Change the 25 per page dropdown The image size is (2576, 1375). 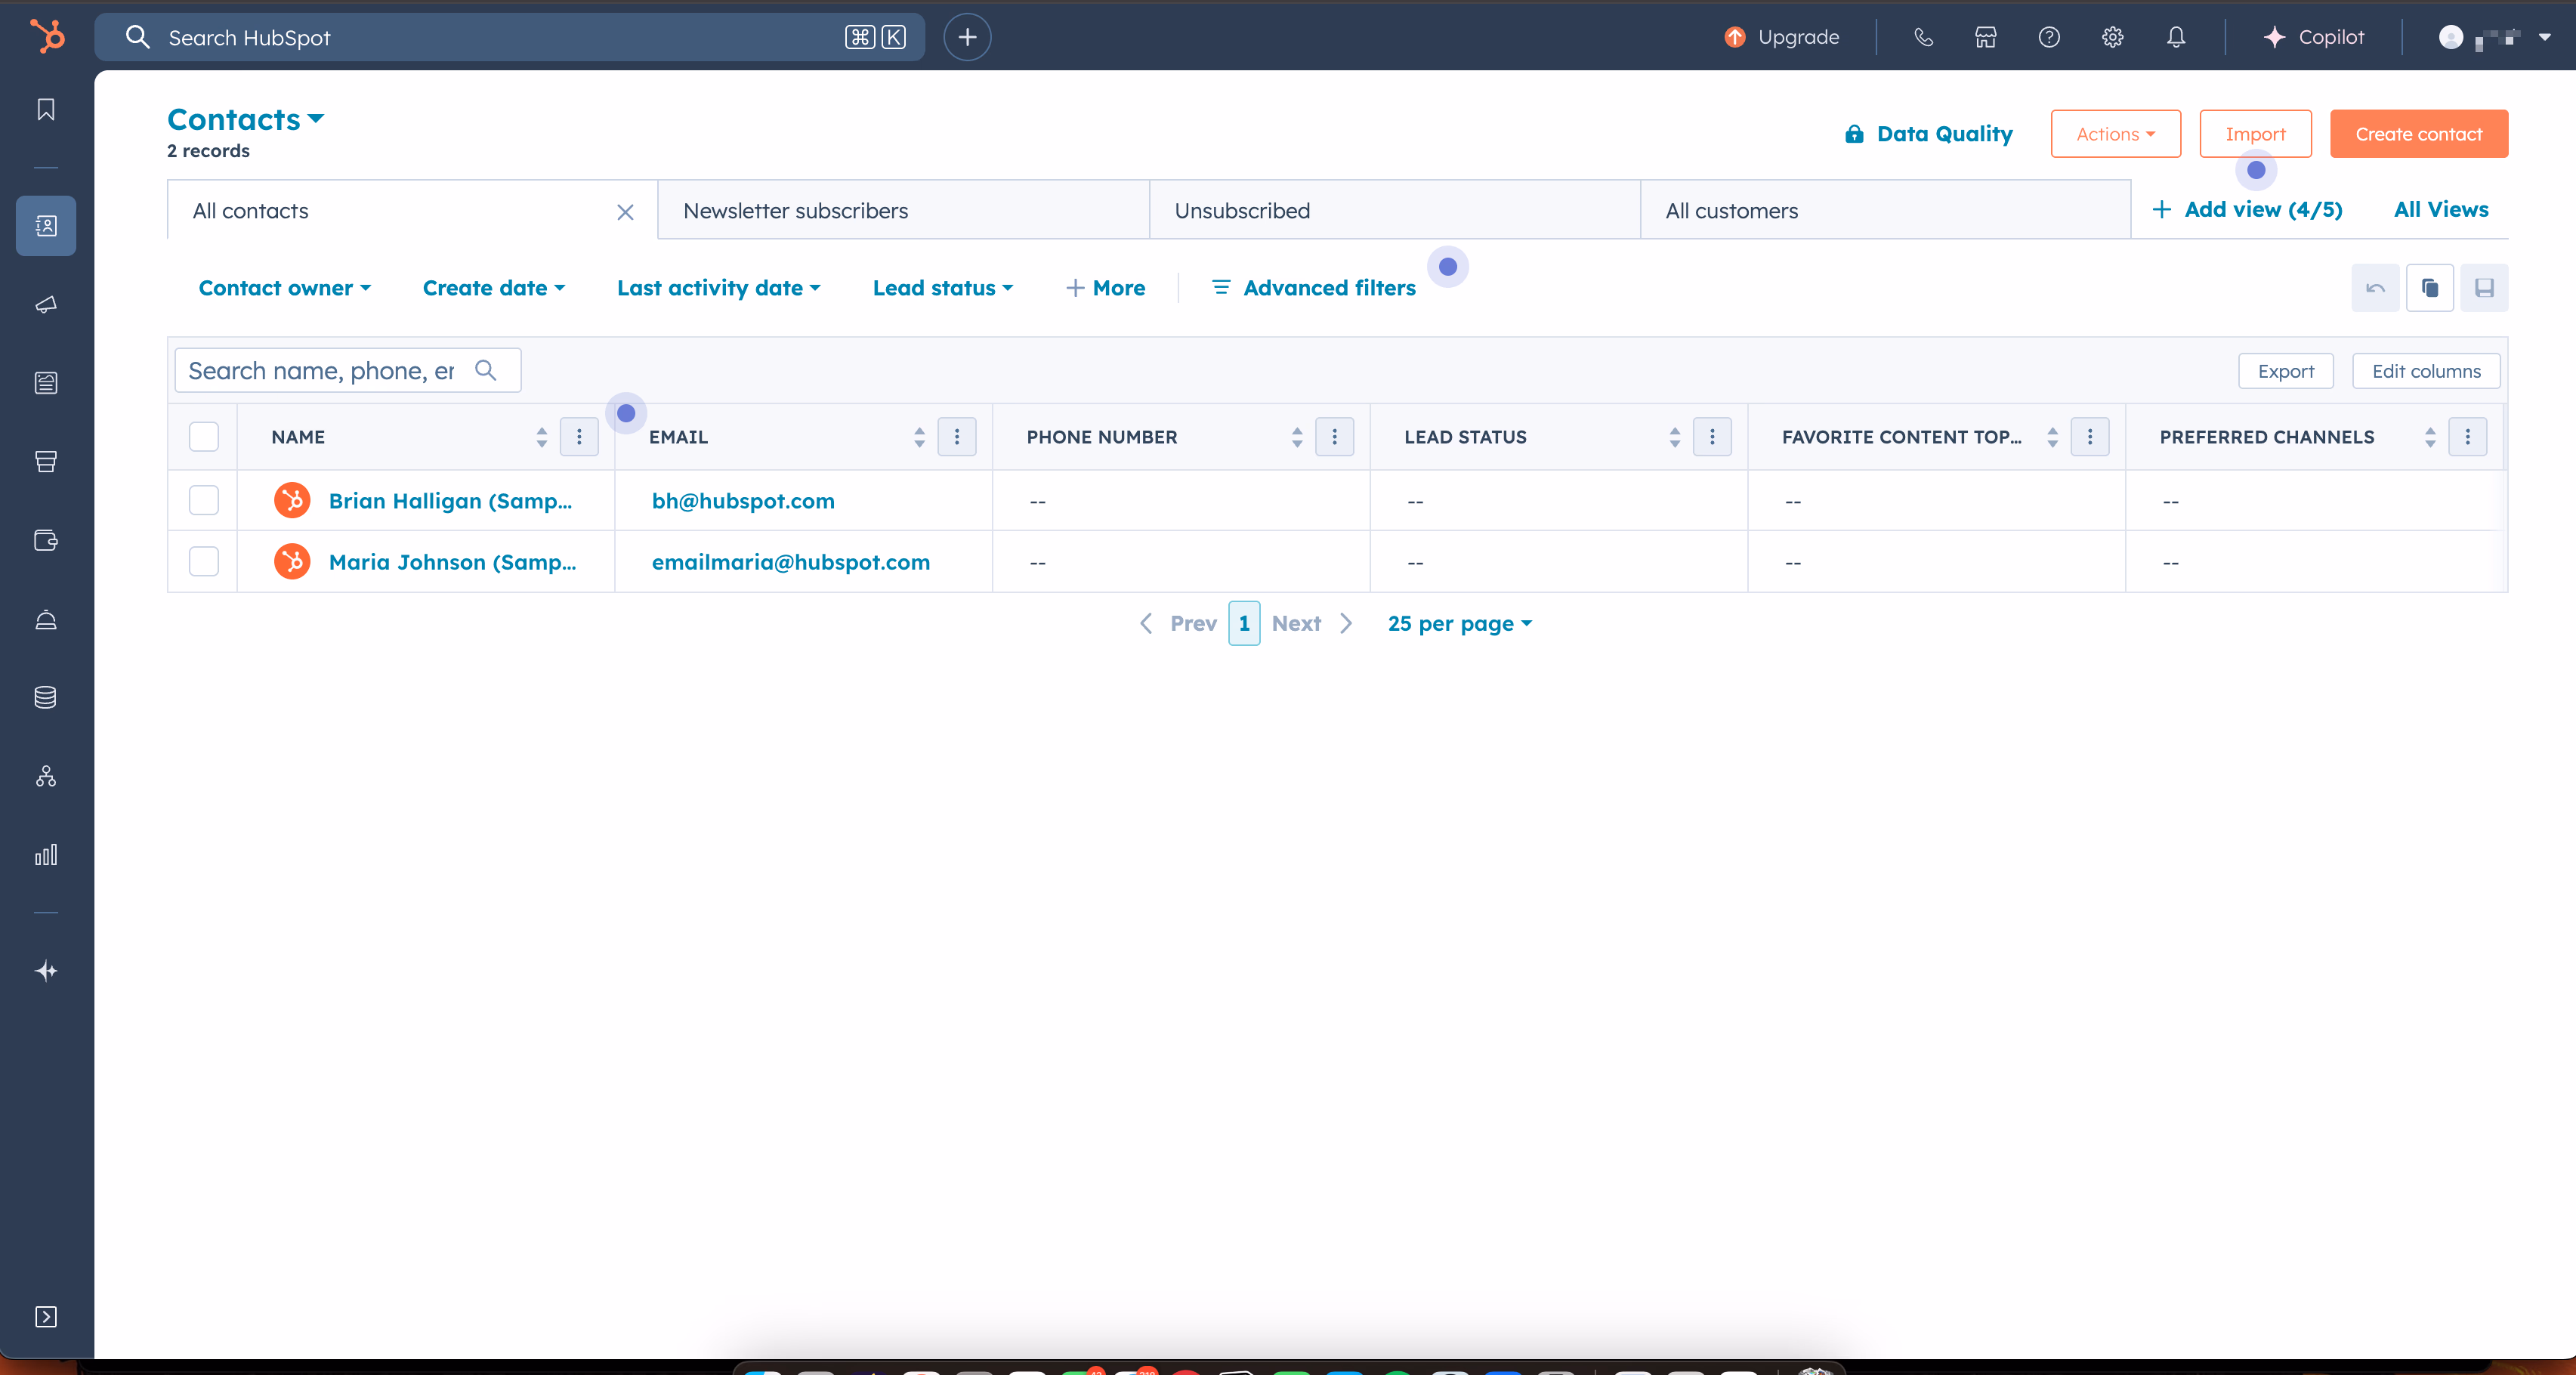pyautogui.click(x=1460, y=623)
